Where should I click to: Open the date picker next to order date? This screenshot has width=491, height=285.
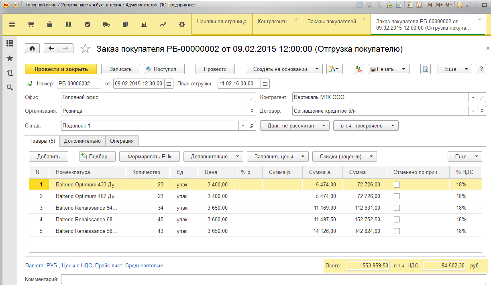169,84
